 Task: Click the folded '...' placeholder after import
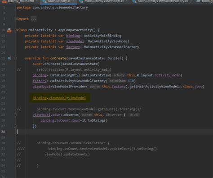point(34,19)
